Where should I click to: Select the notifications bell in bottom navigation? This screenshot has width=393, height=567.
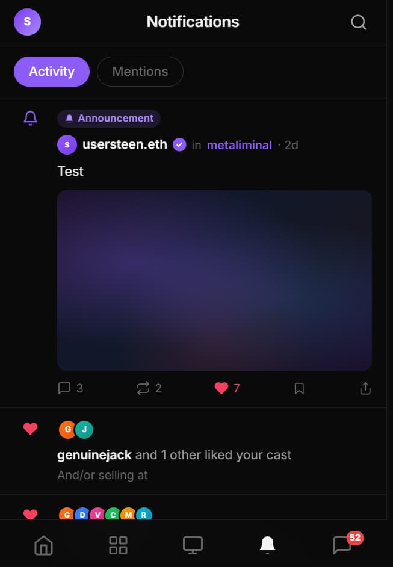pyautogui.click(x=268, y=545)
